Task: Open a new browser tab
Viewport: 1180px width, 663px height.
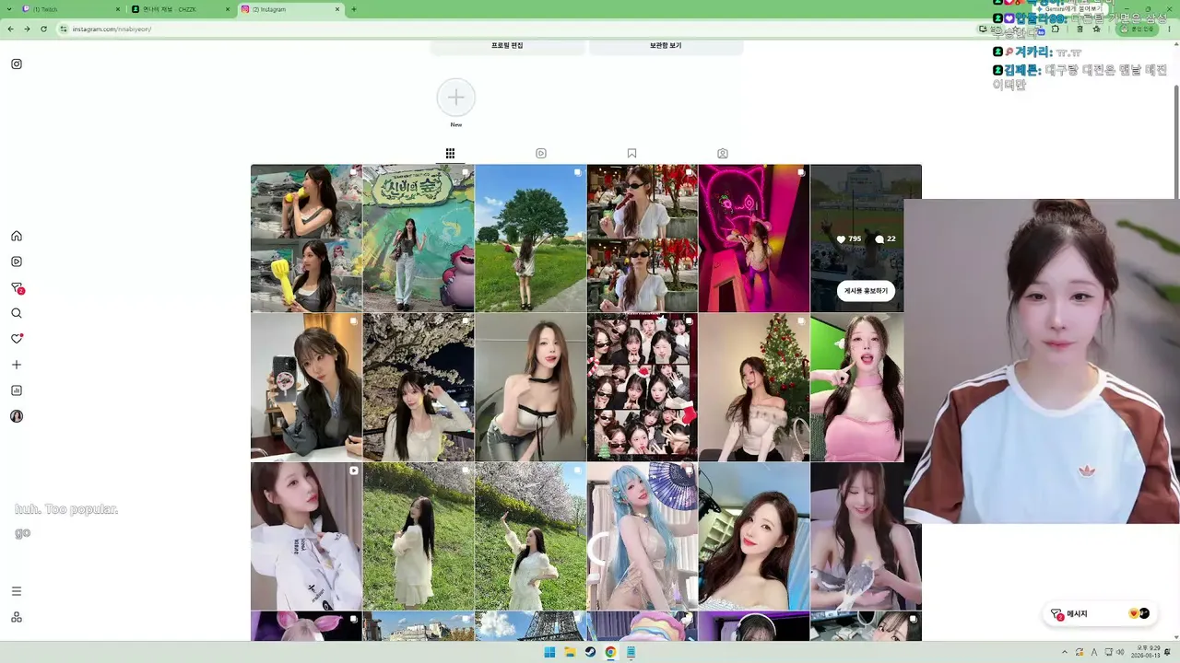Action: (354, 9)
